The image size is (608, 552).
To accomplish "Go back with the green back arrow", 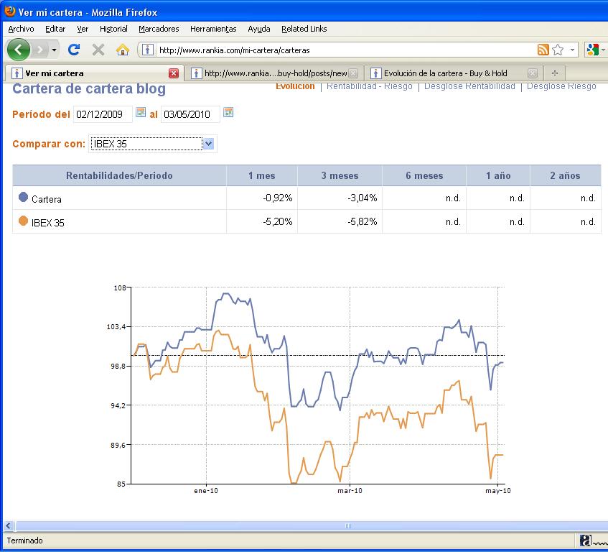I will [x=18, y=50].
